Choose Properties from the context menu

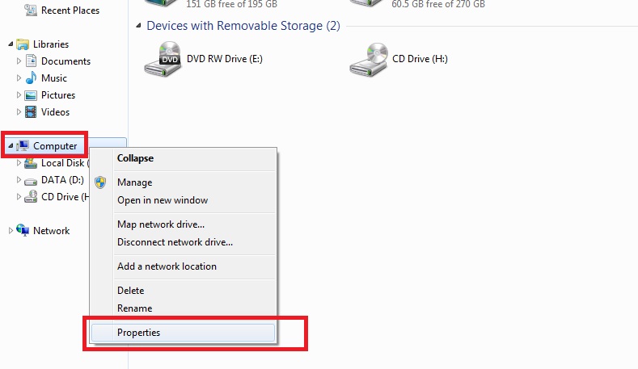[138, 333]
